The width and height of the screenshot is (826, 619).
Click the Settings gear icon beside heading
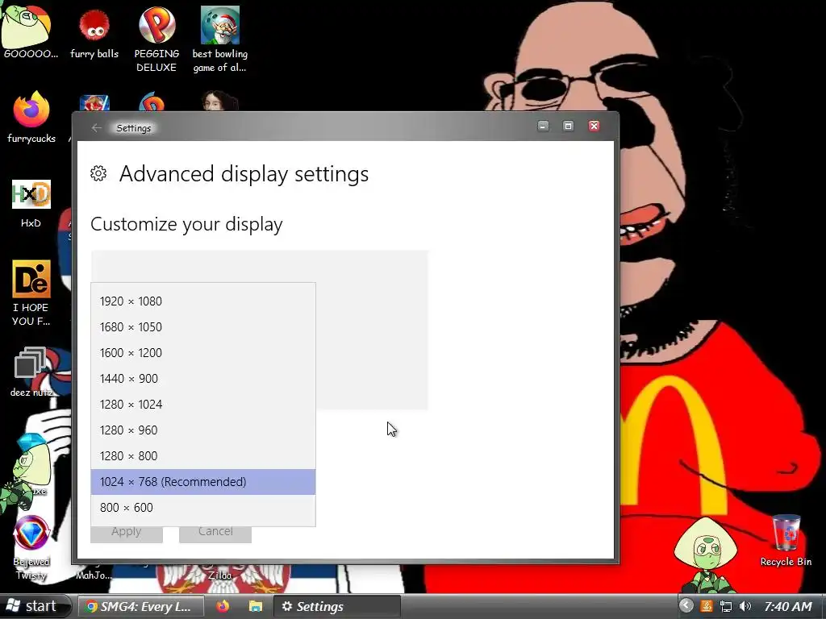click(x=98, y=173)
